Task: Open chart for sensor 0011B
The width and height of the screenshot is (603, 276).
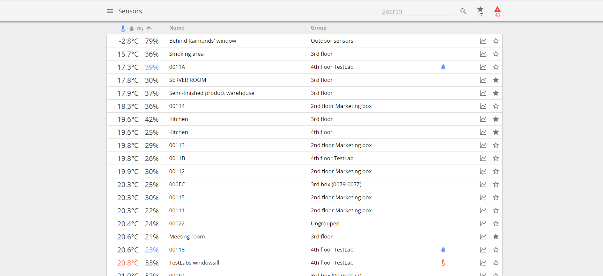Action: (483, 158)
